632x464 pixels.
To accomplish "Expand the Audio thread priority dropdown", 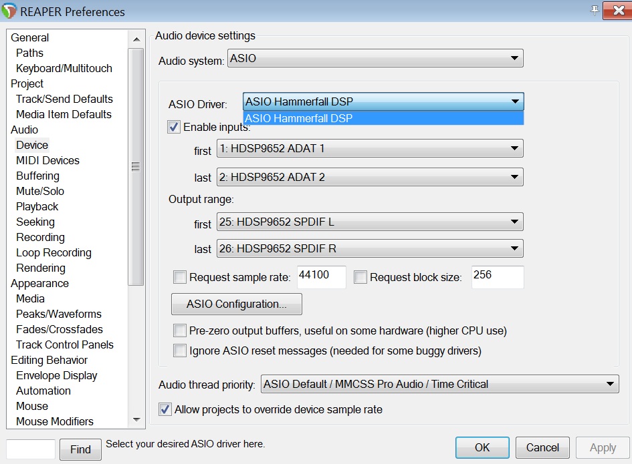I will click(x=439, y=384).
